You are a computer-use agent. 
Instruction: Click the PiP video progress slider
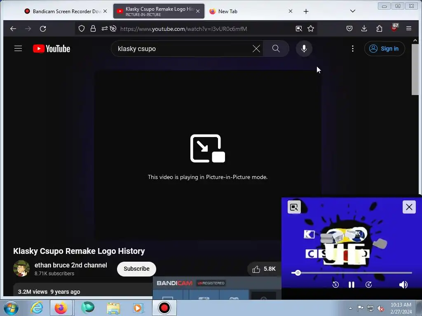pyautogui.click(x=352, y=273)
